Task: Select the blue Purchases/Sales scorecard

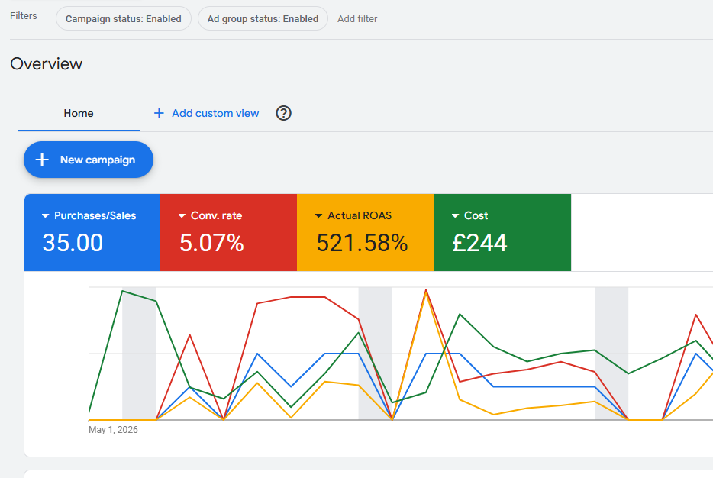Action: pos(92,232)
